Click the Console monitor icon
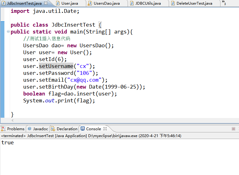The height and width of the screenshot is (175, 239). point(82,129)
